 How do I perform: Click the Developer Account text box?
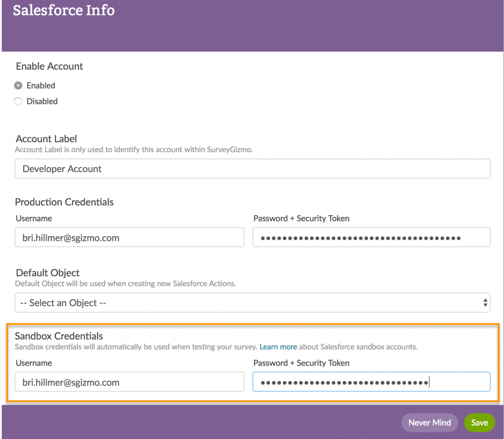(x=253, y=169)
